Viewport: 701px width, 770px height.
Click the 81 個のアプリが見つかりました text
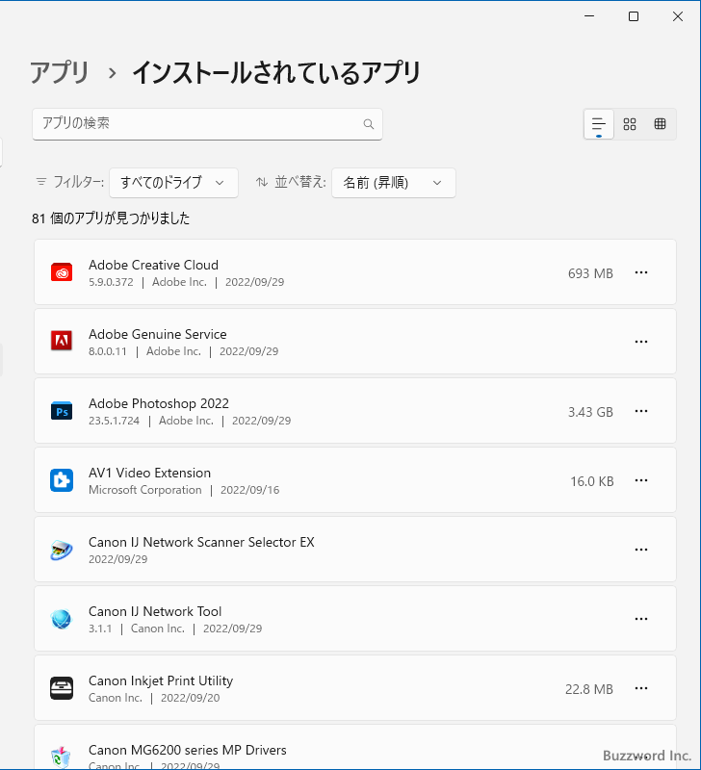[x=111, y=218]
